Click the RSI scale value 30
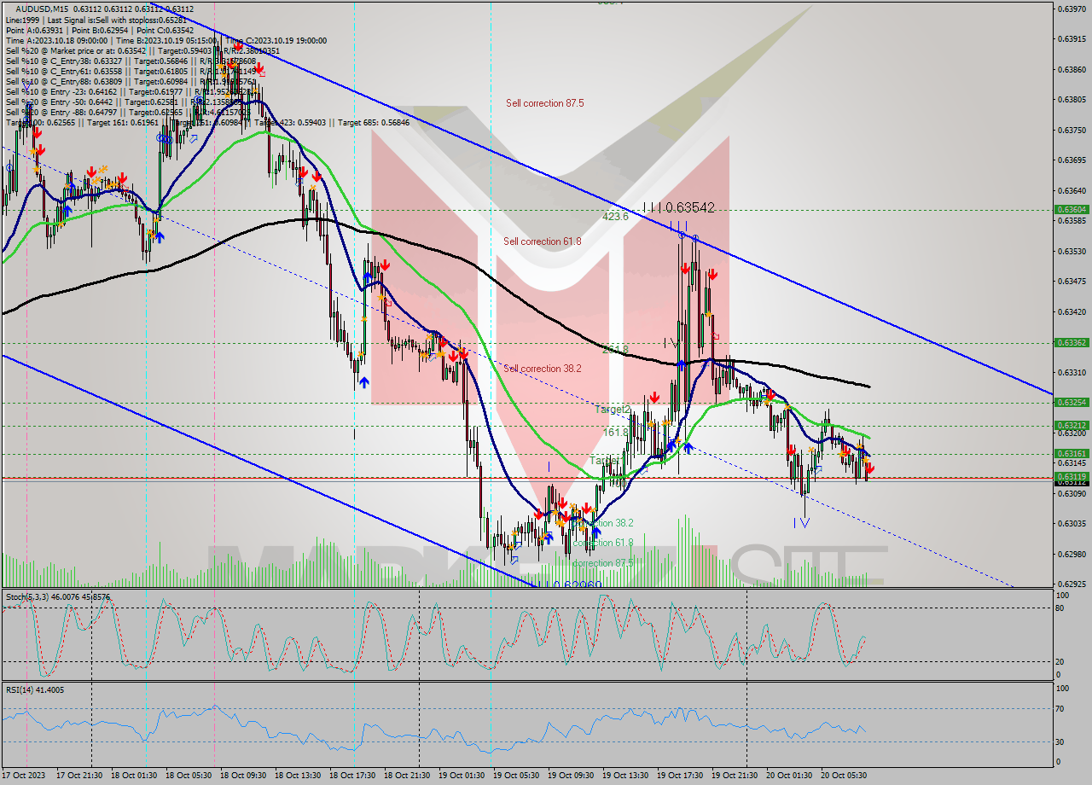 [1061, 741]
